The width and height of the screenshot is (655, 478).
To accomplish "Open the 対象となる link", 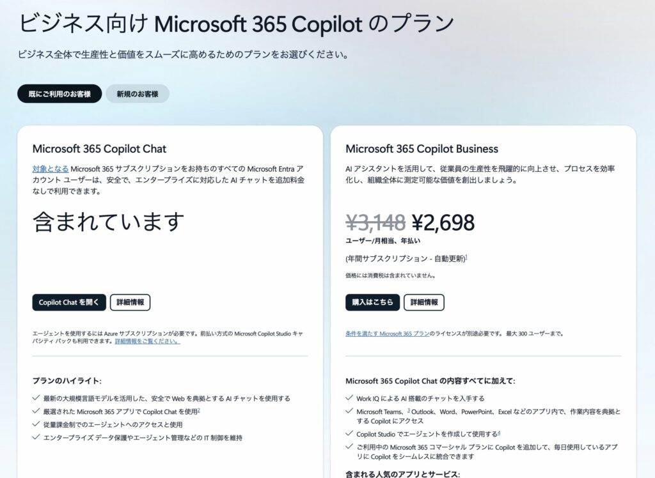I will (x=50, y=169).
